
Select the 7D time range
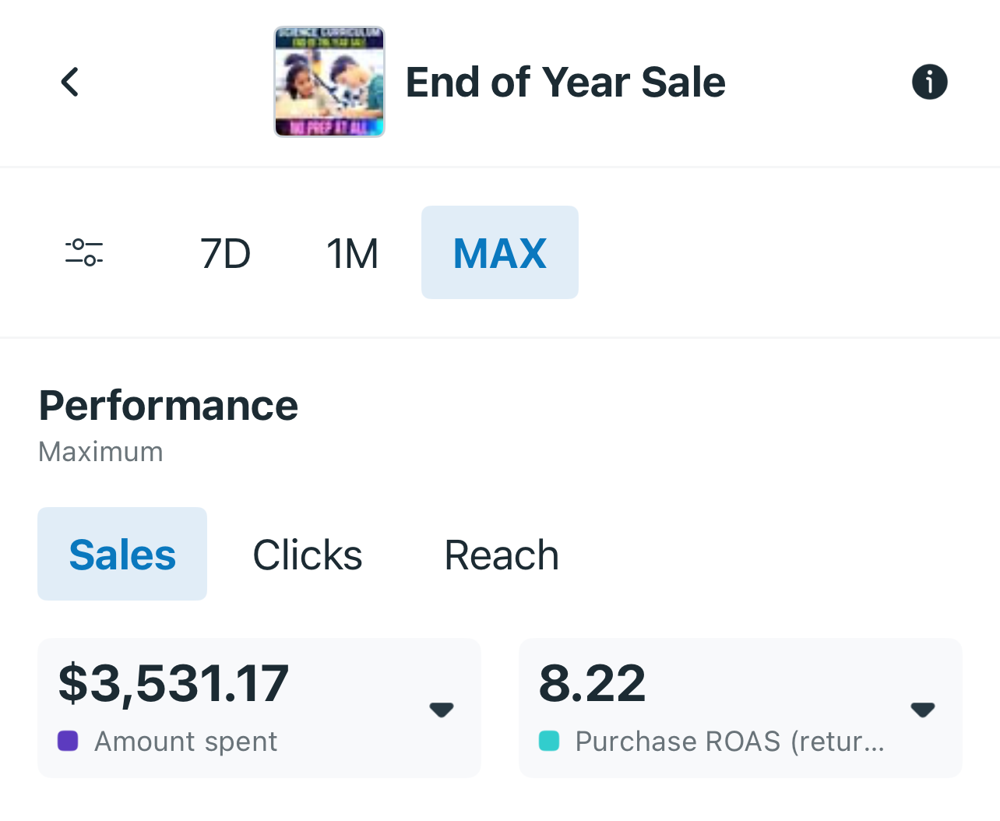click(225, 253)
